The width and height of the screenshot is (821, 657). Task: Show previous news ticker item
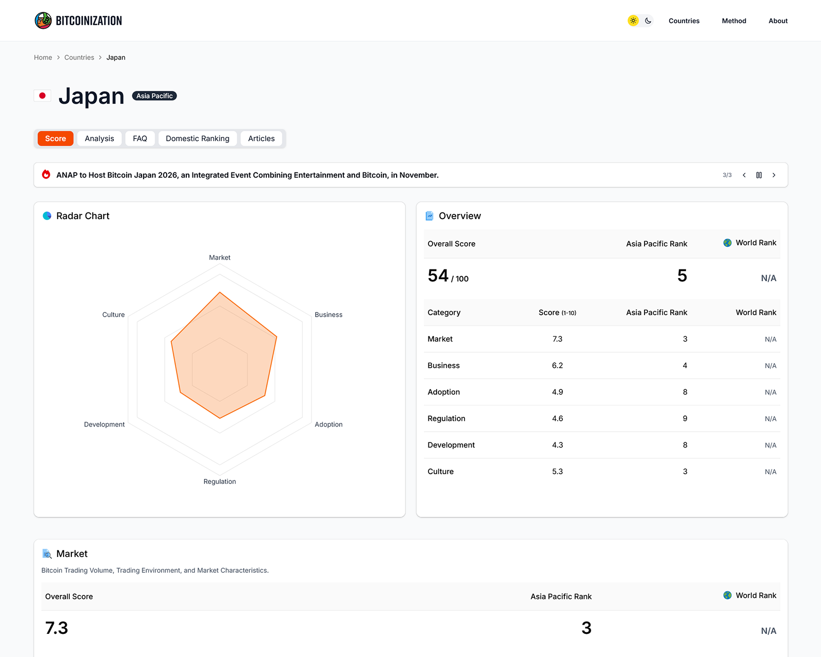pos(744,175)
